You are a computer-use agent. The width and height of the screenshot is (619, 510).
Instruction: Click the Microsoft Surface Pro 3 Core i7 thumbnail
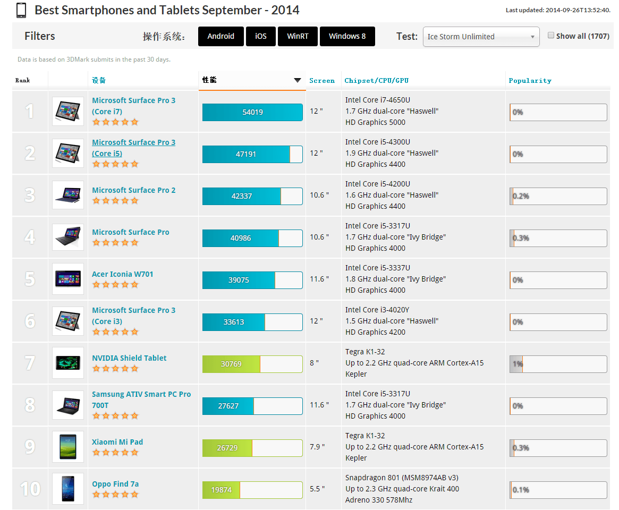pos(68,112)
